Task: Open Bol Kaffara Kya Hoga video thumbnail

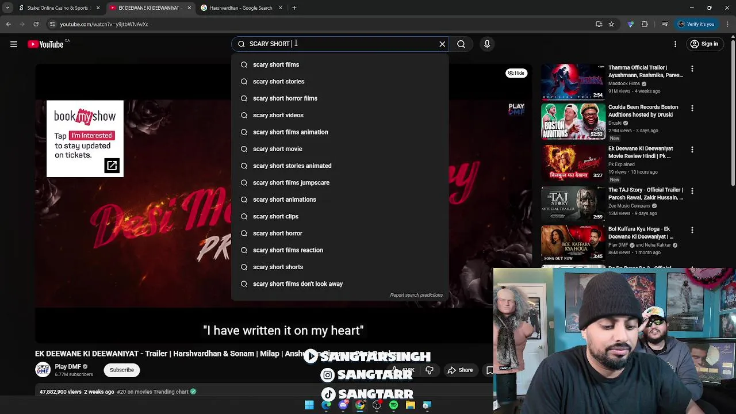Action: point(573,243)
